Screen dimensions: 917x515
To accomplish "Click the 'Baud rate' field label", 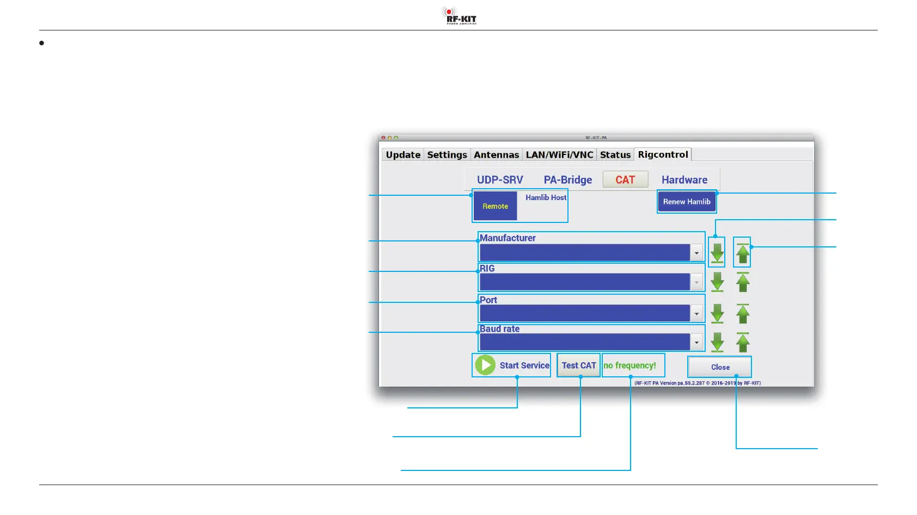I will coord(499,329).
